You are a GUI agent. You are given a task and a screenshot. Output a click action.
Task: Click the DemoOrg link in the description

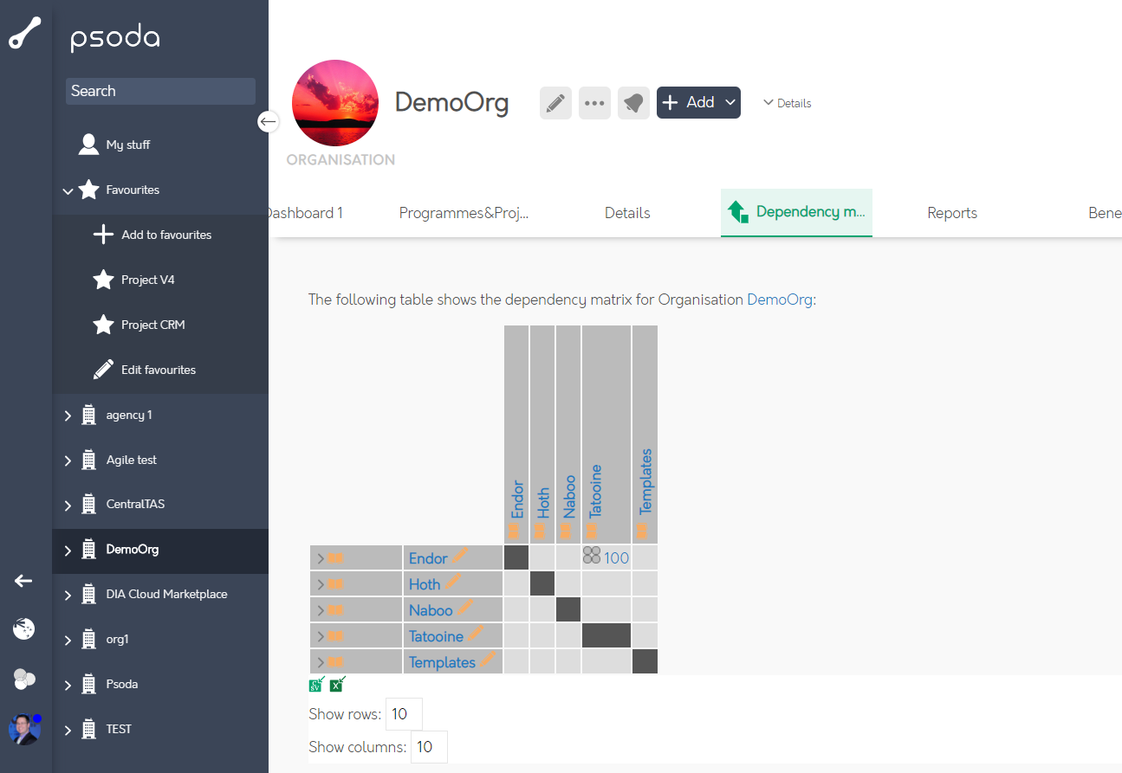pyautogui.click(x=779, y=300)
